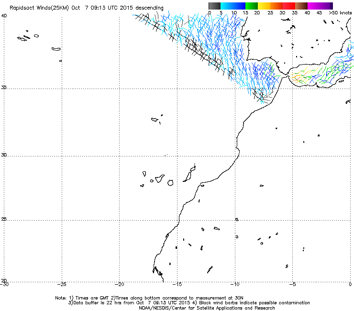Click the 'Oct 7 09:13 UTC 2015' timestamp in title

(x=102, y=8)
